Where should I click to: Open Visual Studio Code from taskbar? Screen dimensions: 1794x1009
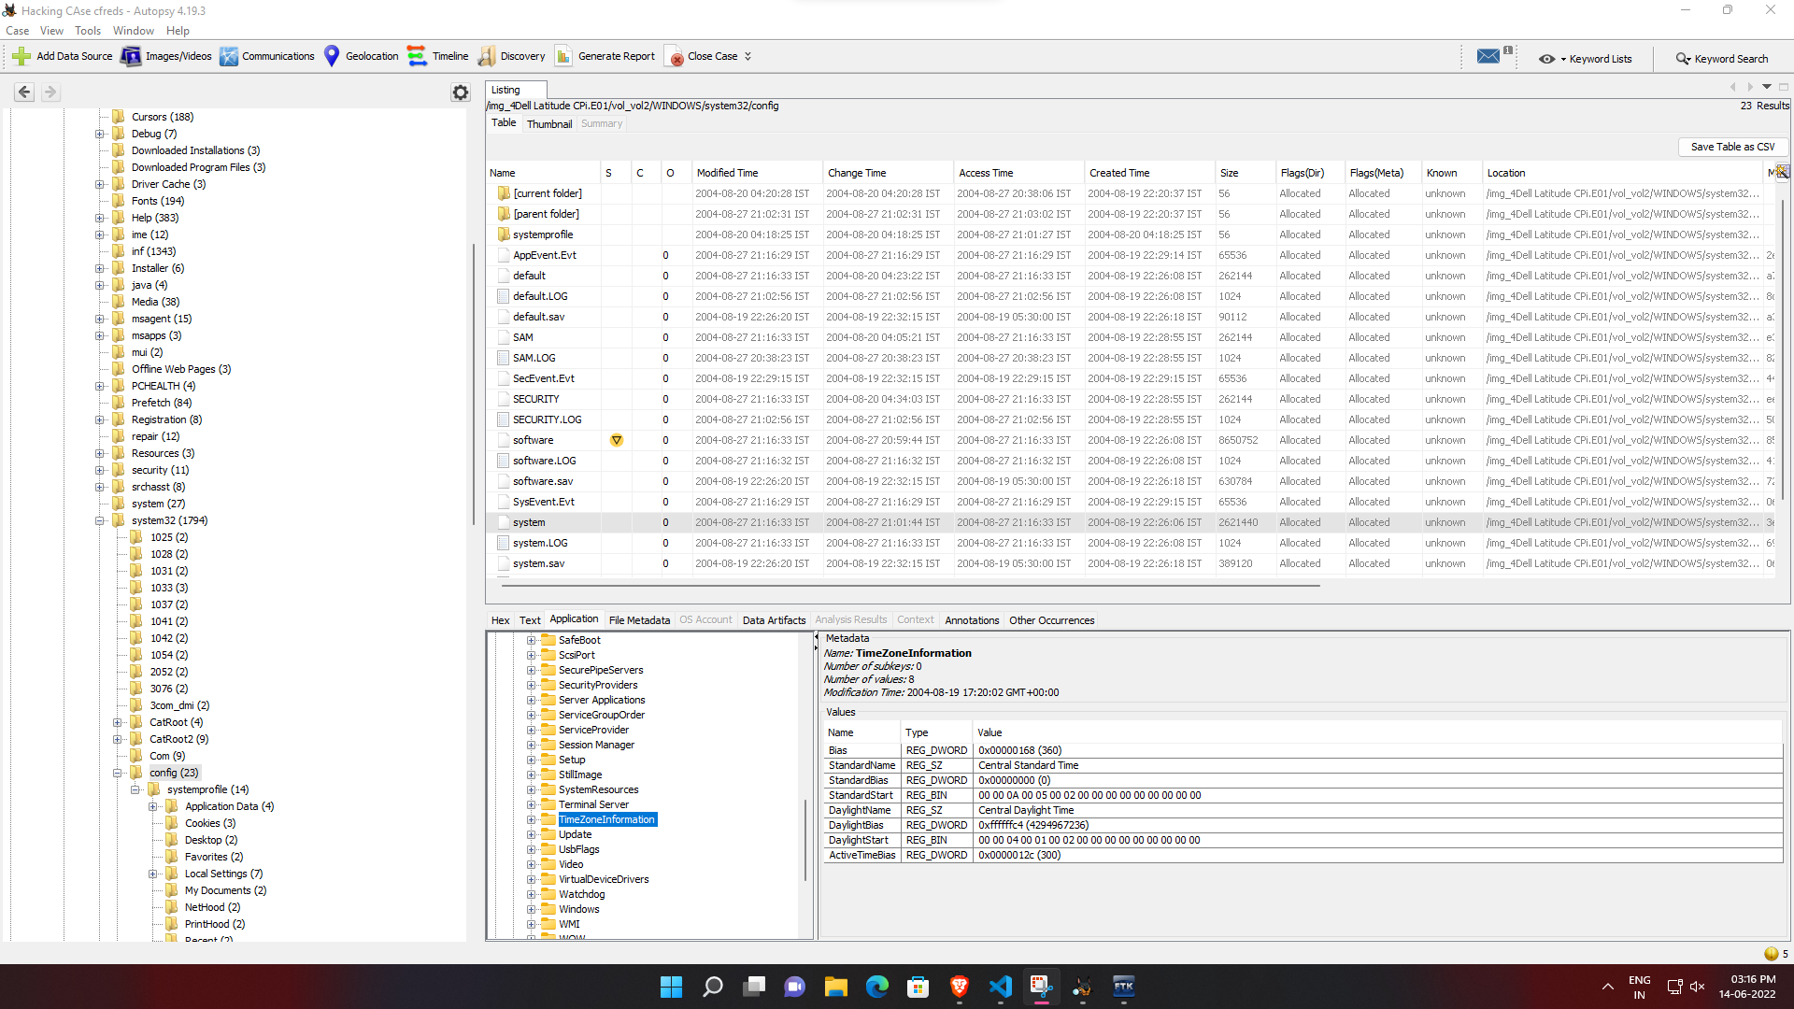[1000, 987]
